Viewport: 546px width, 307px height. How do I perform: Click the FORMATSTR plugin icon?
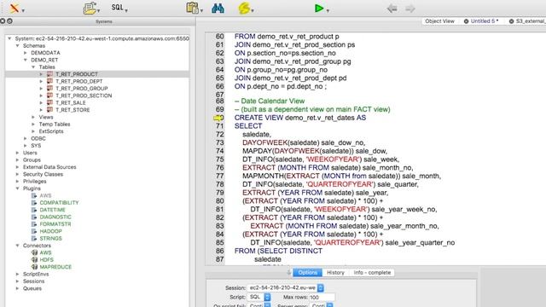pyautogui.click(x=34, y=224)
